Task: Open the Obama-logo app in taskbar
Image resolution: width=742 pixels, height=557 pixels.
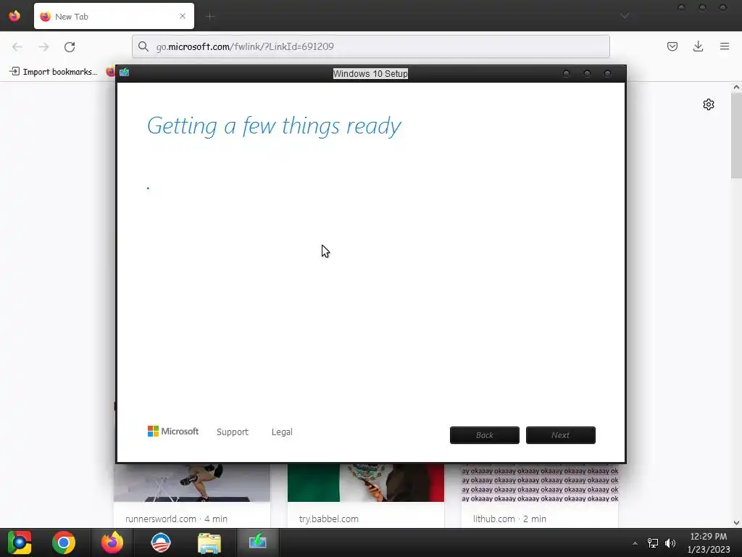Action: coord(160,542)
